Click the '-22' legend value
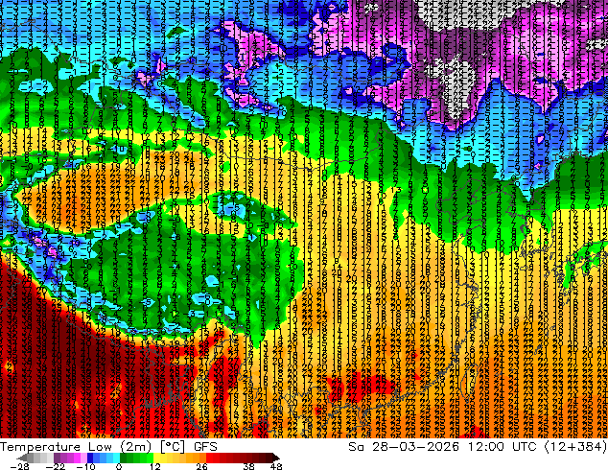608x470 pixels. (x=56, y=466)
